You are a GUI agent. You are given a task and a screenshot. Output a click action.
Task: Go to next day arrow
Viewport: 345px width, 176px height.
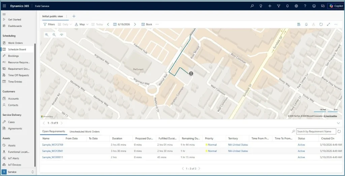135,24
